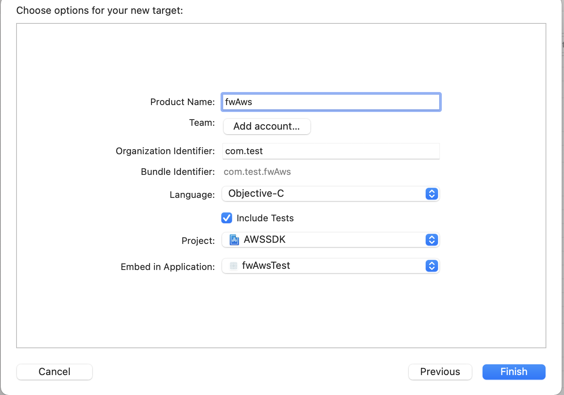Click the Finish button
This screenshot has width=564, height=395.
[x=514, y=372]
